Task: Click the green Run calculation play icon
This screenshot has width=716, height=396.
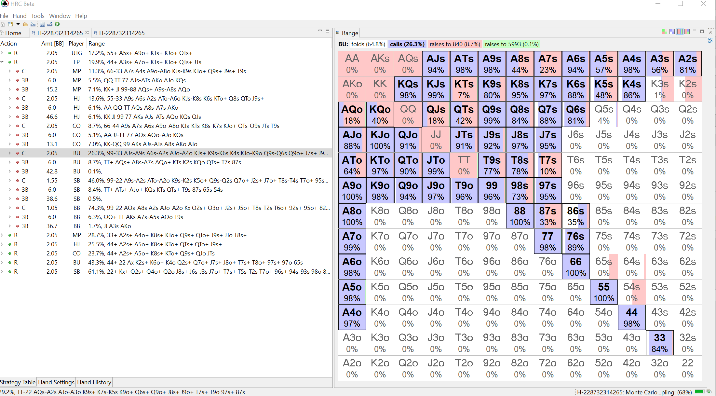Action: tap(57, 24)
